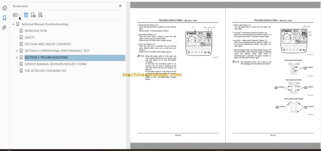
Task: Click bookmark icon beside THE ATTACHED DIAGRAM LIST
Action: point(21,71)
